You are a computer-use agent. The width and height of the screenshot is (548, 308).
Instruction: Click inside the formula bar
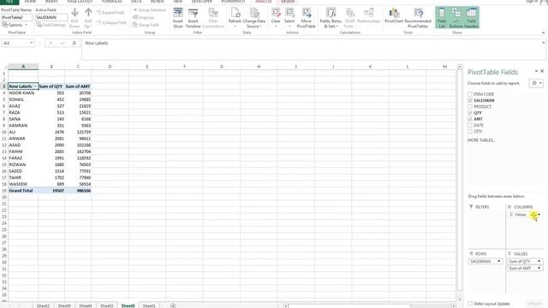(311, 50)
